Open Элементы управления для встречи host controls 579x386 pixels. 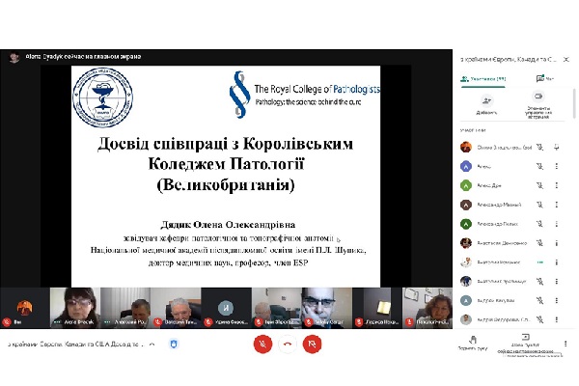tap(538, 105)
